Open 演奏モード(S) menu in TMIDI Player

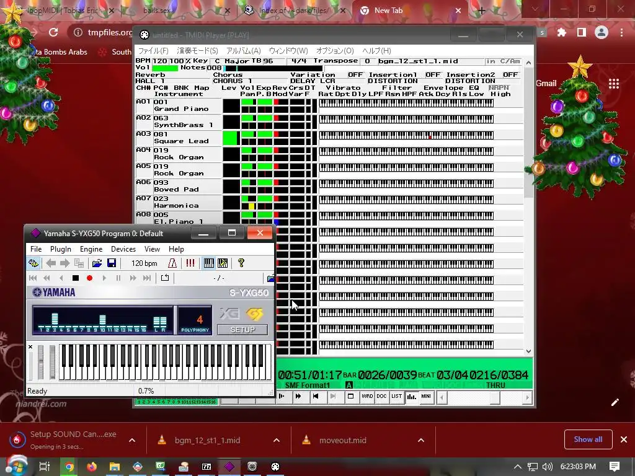pyautogui.click(x=197, y=51)
